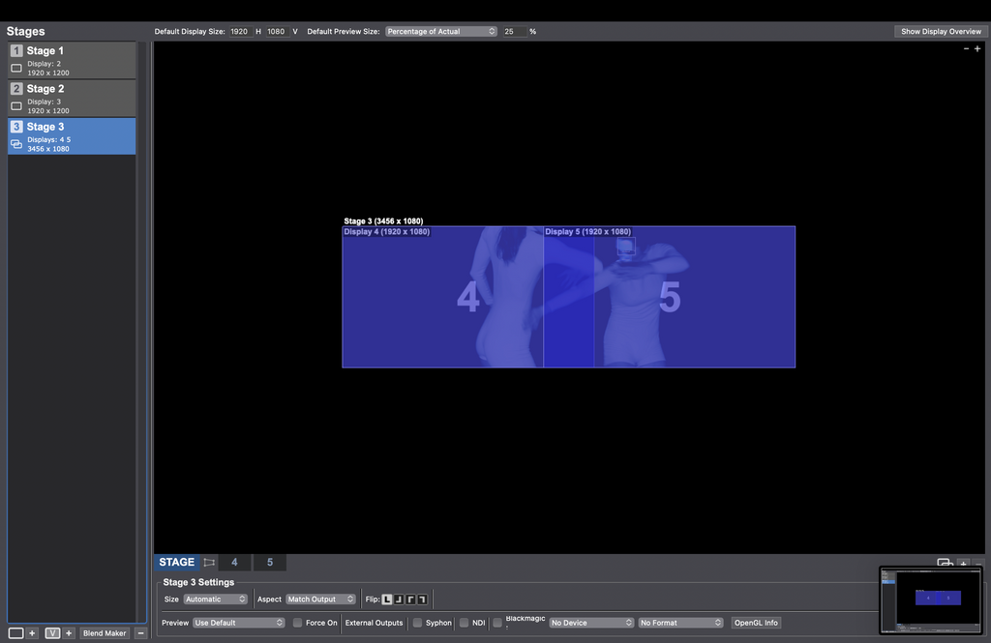Click the keystone icon next to STAGE tab
The image size is (991, 643).
pyautogui.click(x=209, y=563)
